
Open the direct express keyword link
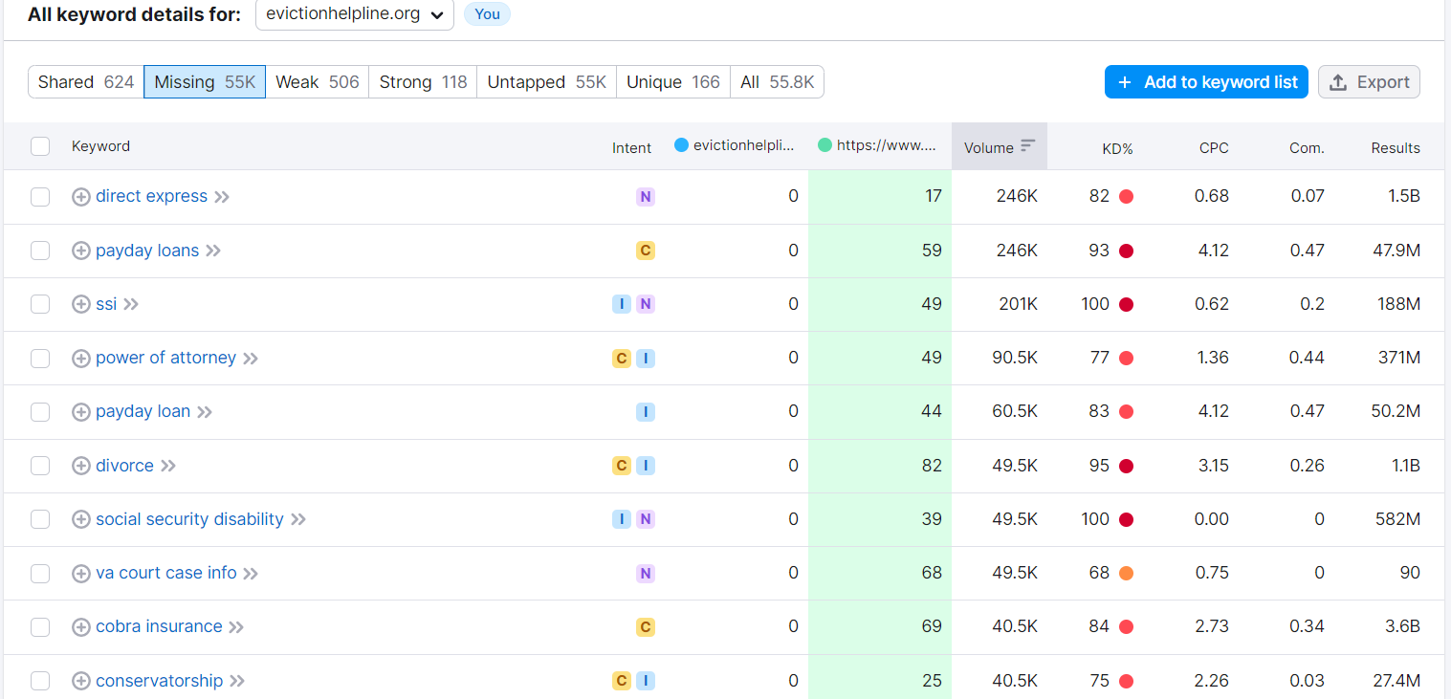coord(151,196)
